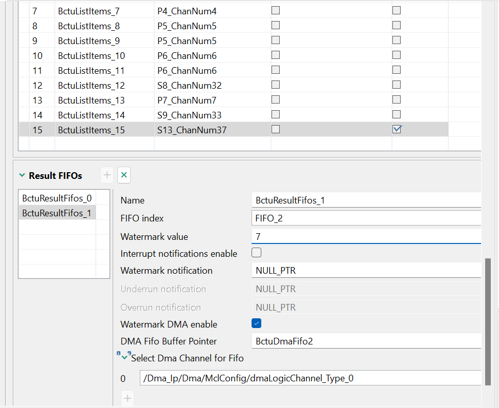499x408 pixels.
Task: Select the BctuListItems_9 name cell
Action: (105, 41)
